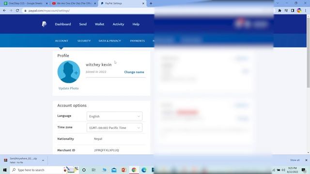Open Task View from the taskbar

coord(93,170)
